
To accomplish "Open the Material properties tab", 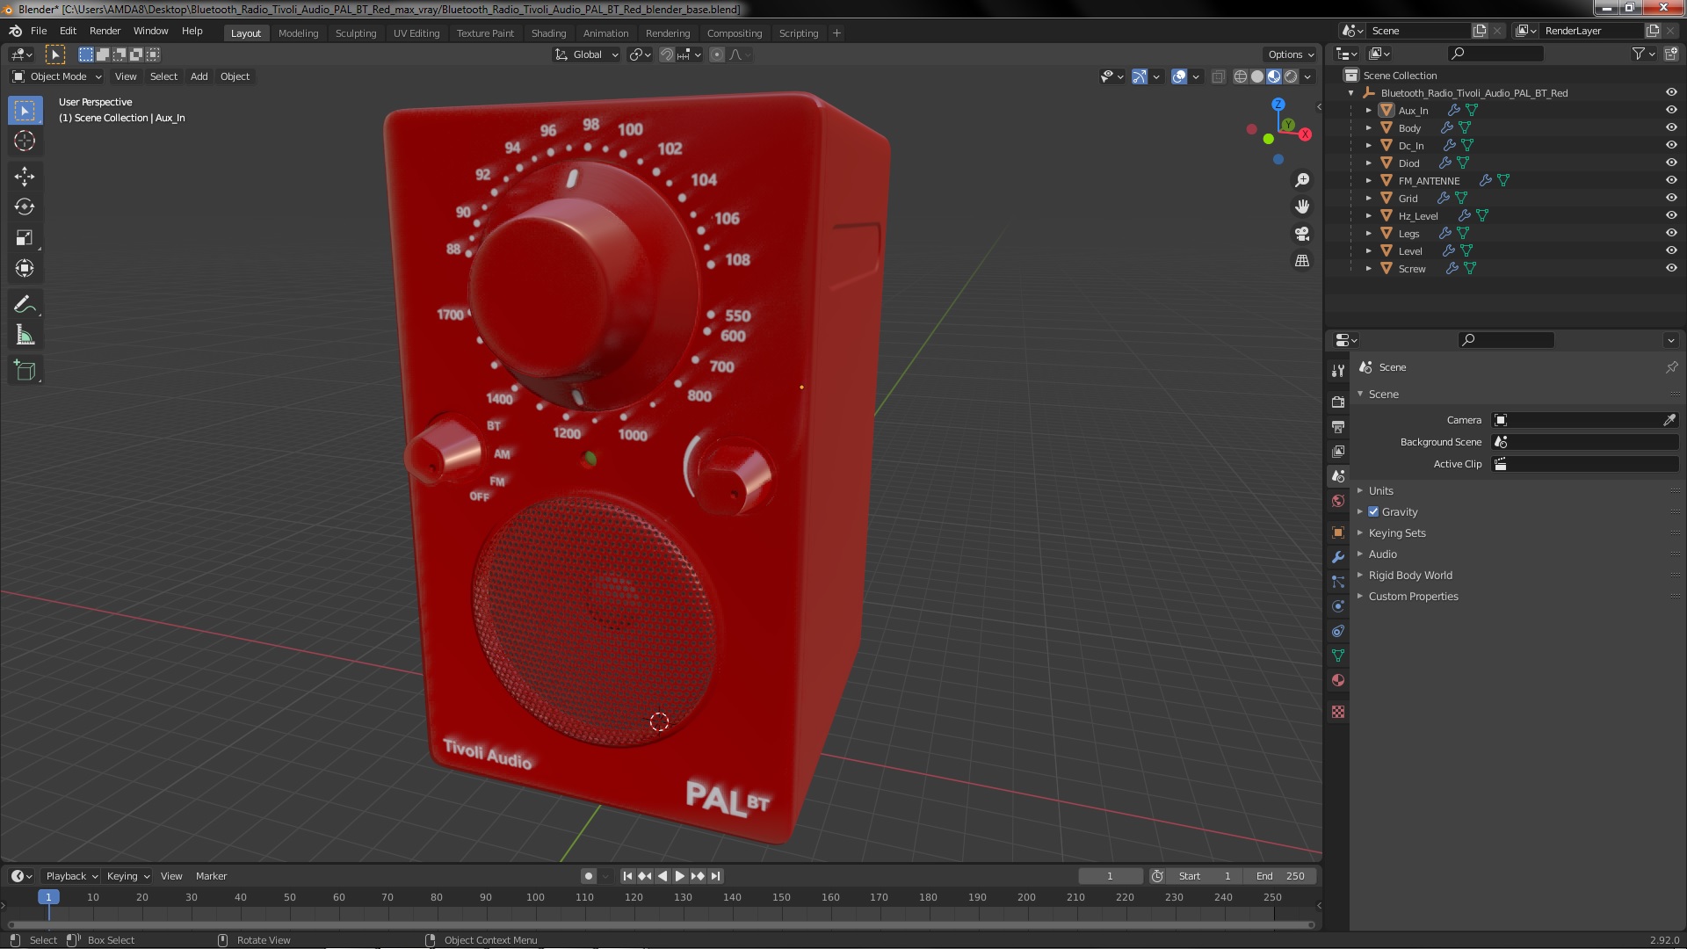I will [1337, 680].
